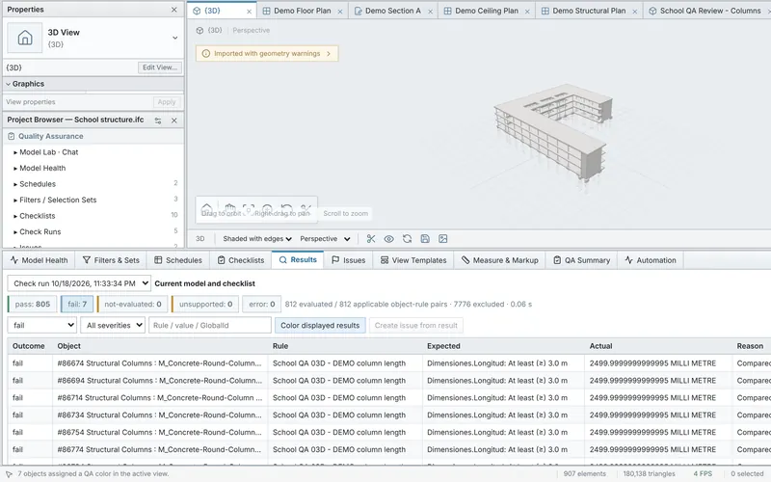Switch to View Templates tab
771x482 pixels.
click(x=413, y=260)
